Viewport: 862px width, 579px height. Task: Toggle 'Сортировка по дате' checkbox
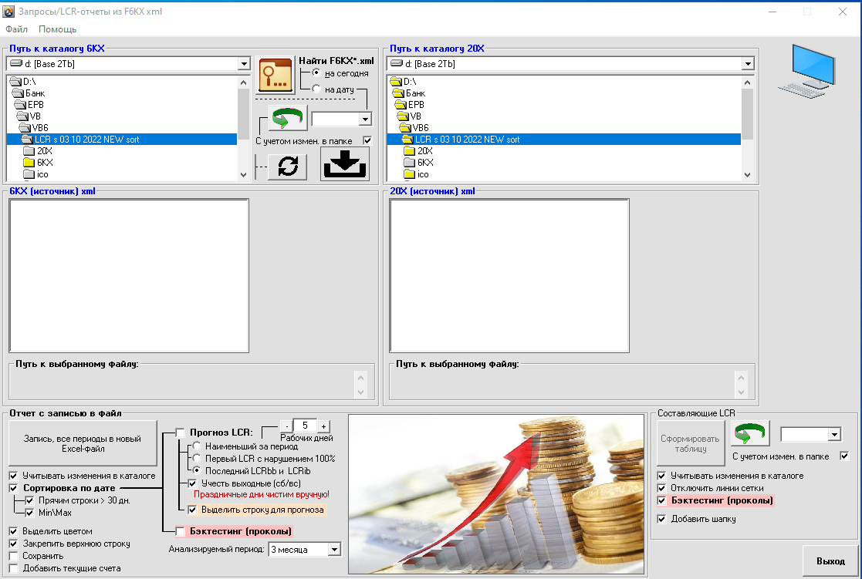point(14,488)
